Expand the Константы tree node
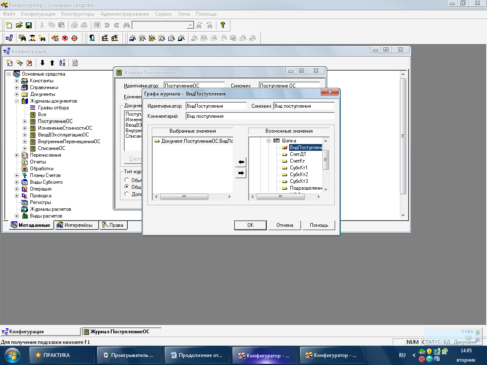Viewport: 487px width, 365px height. click(x=17, y=81)
